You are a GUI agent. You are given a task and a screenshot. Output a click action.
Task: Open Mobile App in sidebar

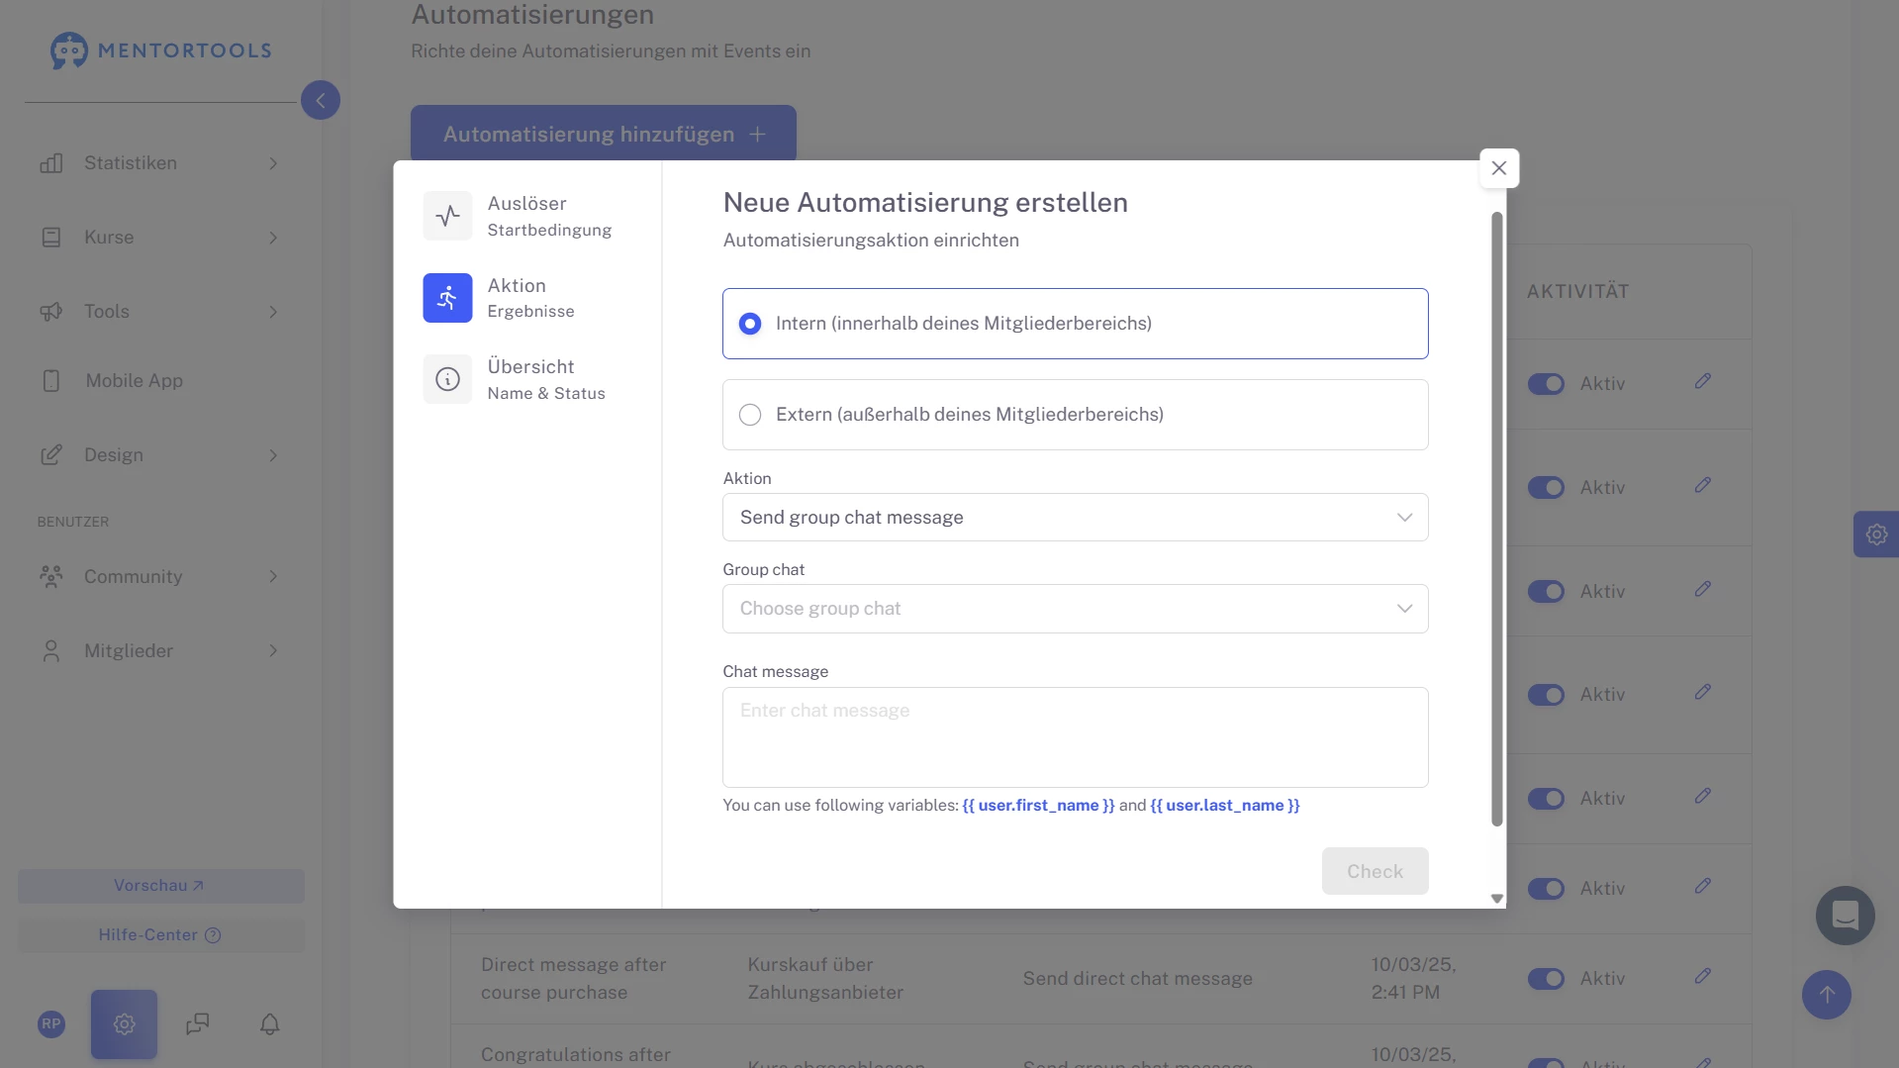coord(134,381)
